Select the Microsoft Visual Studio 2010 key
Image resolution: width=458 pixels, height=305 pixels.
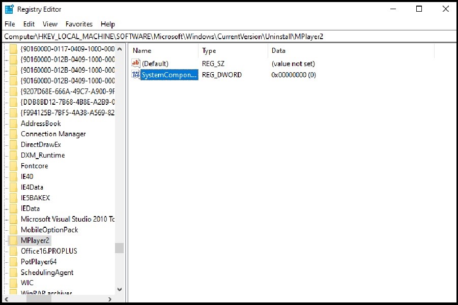pyautogui.click(x=67, y=219)
